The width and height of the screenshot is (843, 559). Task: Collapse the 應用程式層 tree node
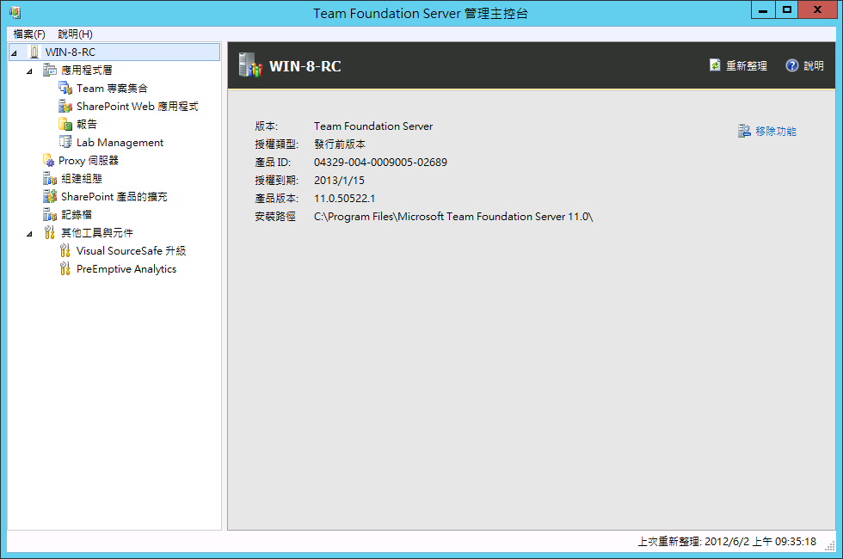pos(30,71)
